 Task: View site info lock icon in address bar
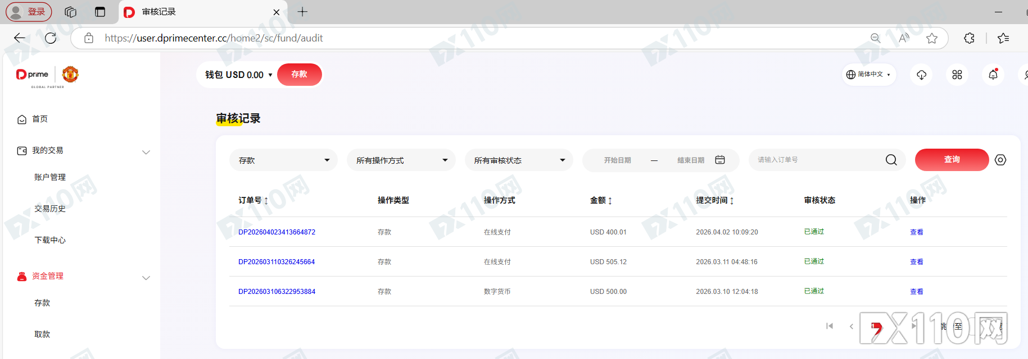89,38
